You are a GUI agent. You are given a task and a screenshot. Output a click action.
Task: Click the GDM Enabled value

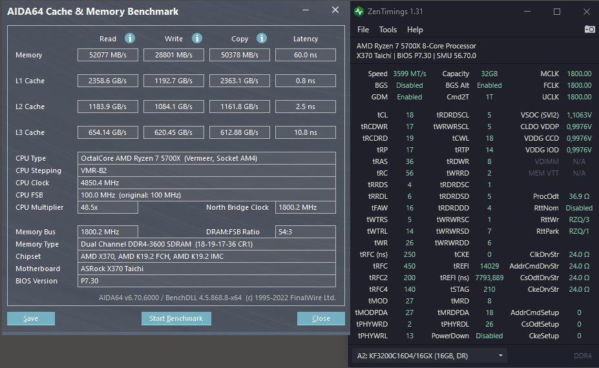(x=410, y=97)
